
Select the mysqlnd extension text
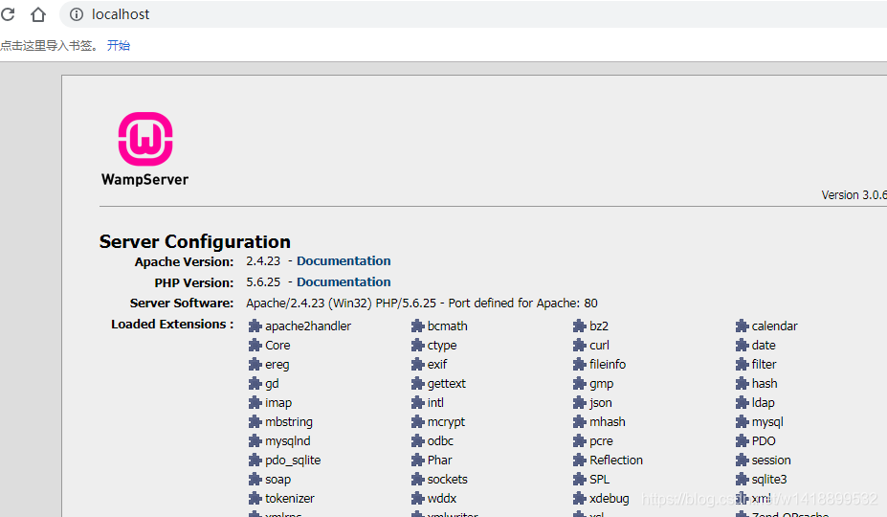(287, 441)
